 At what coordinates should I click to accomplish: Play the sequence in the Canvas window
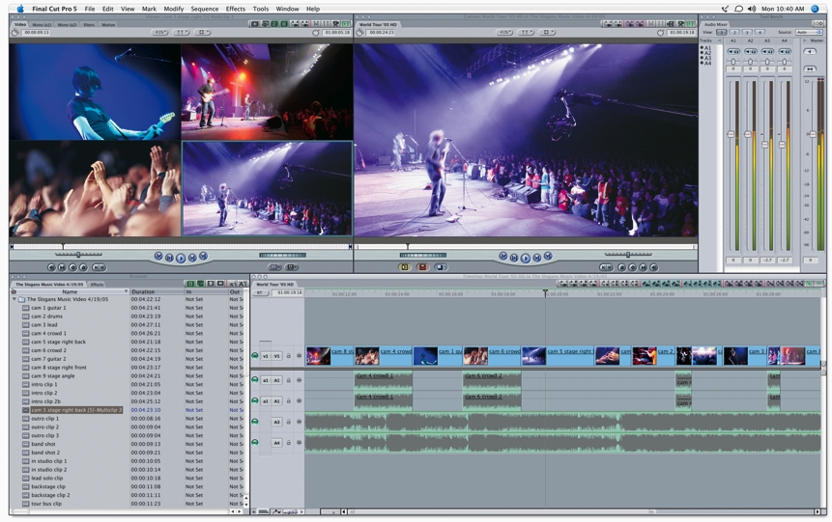tap(526, 258)
